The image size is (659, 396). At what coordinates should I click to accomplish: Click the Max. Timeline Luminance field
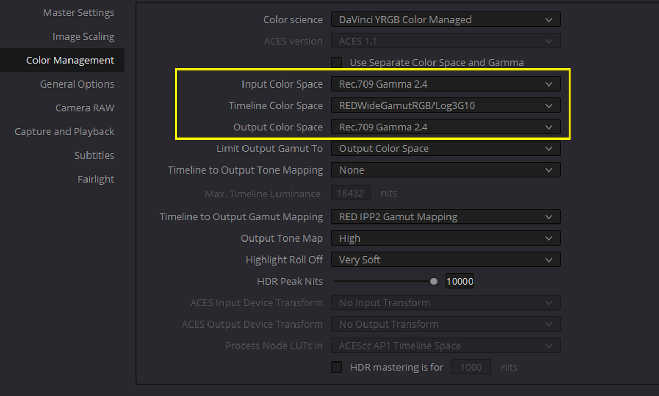pos(350,194)
